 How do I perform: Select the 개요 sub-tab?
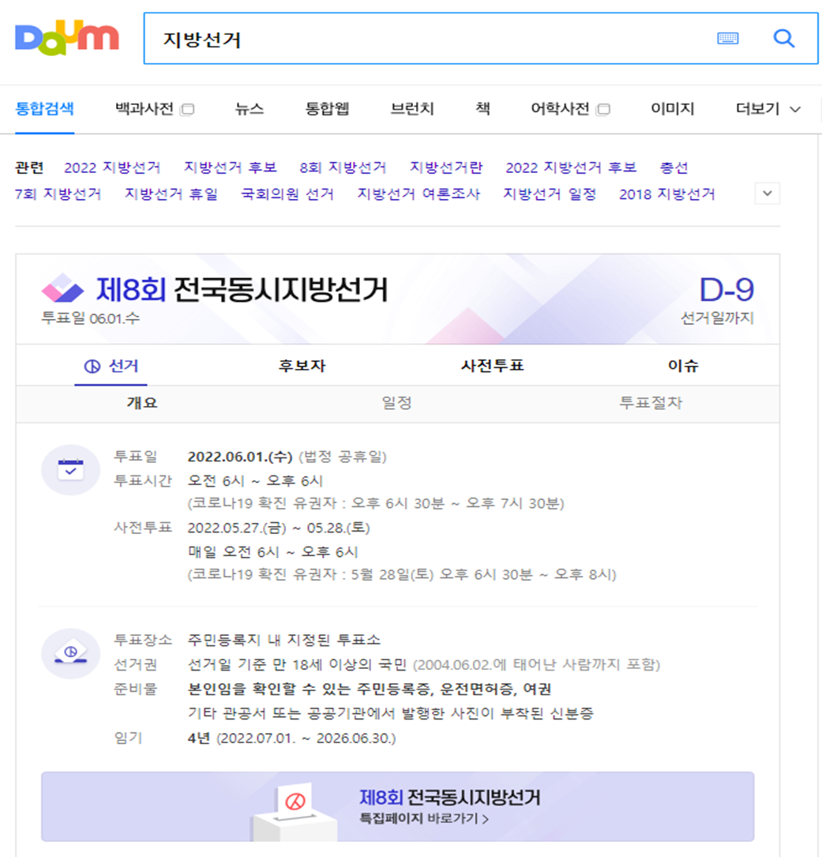(142, 404)
